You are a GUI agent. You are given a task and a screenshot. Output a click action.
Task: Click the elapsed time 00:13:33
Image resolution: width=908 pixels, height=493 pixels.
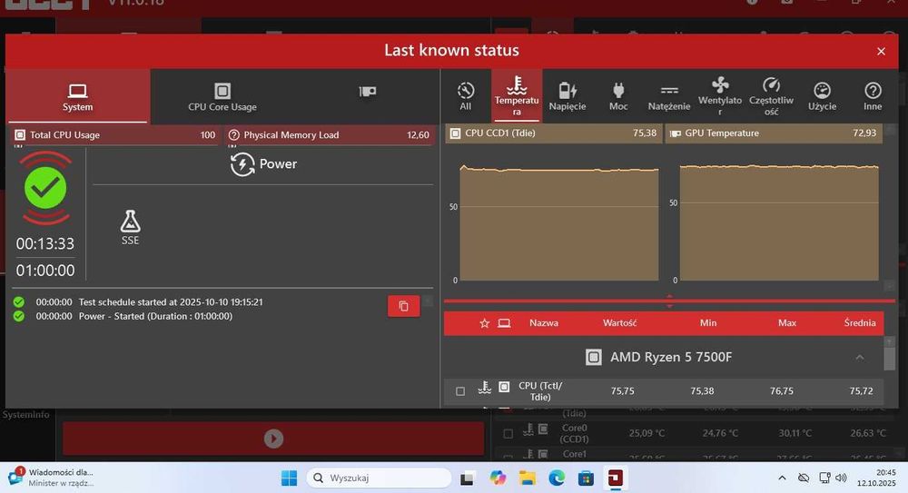(x=45, y=244)
